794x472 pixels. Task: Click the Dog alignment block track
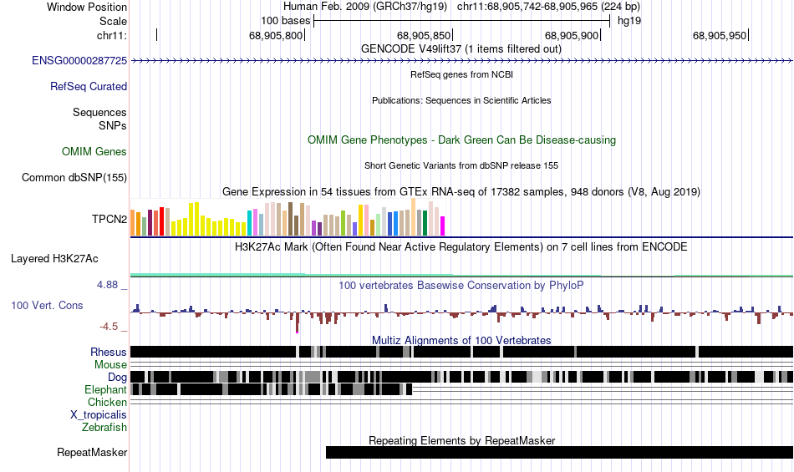click(x=461, y=377)
